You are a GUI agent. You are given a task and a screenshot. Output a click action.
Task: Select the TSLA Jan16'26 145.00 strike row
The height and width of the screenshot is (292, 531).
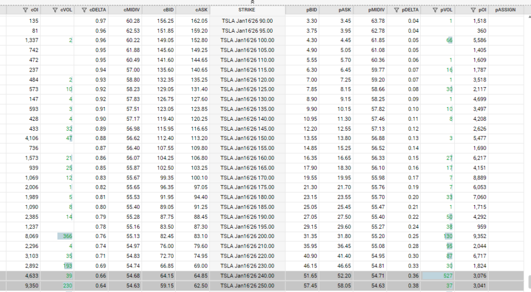pyautogui.click(x=247, y=129)
